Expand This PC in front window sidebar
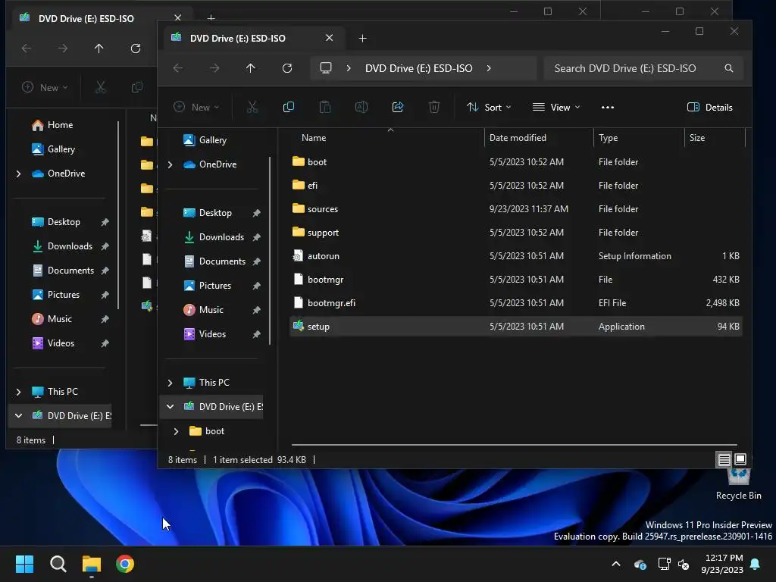The image size is (776, 582). click(x=171, y=383)
